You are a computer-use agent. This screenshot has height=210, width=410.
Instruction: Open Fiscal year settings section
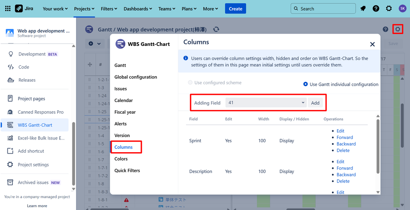tap(125, 112)
